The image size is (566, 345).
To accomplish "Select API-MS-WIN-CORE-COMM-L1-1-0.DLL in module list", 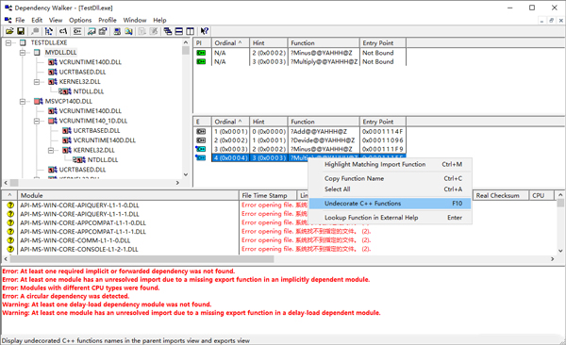I will point(75,240).
